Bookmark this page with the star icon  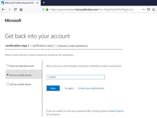153,9
